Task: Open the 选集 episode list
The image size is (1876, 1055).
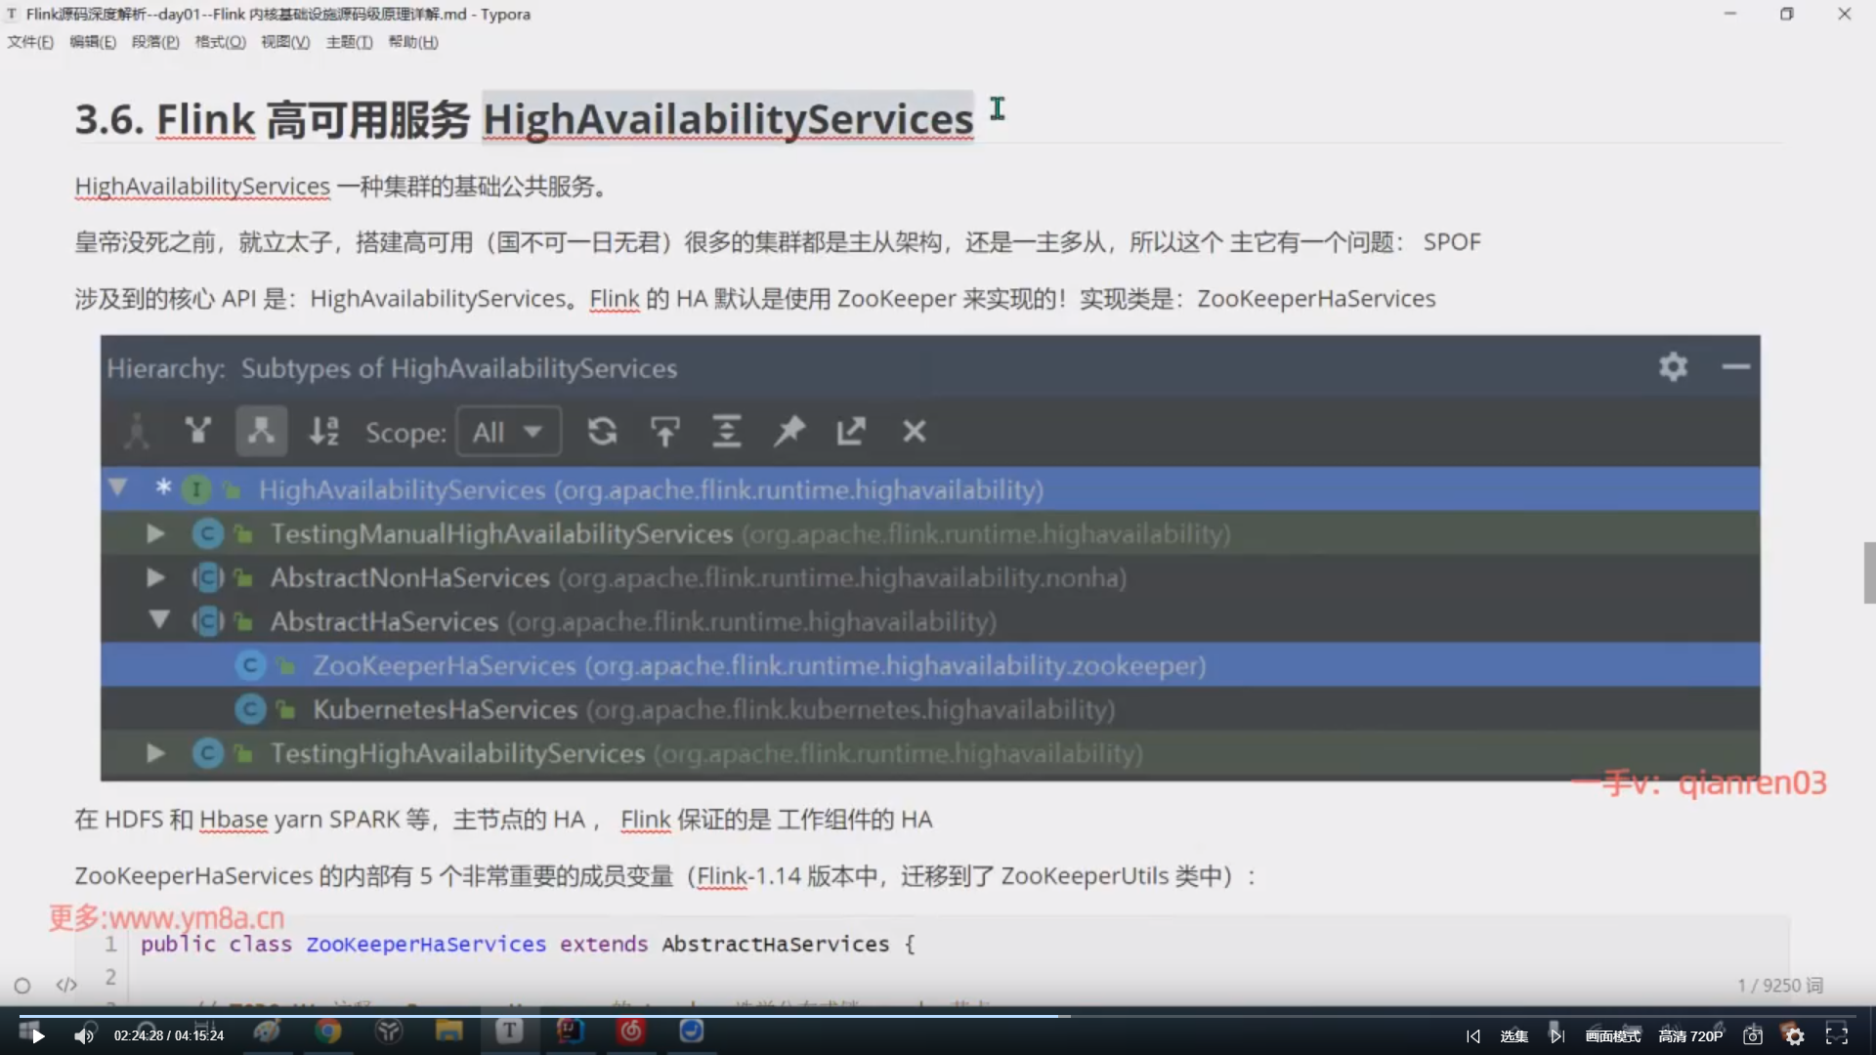Action: [1514, 1036]
